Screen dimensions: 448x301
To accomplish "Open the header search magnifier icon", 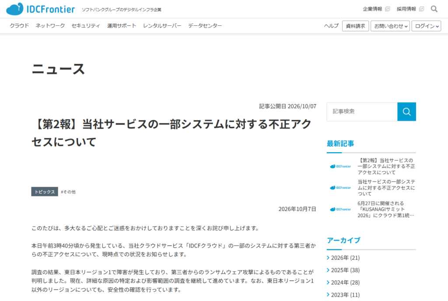I will pos(434,9).
